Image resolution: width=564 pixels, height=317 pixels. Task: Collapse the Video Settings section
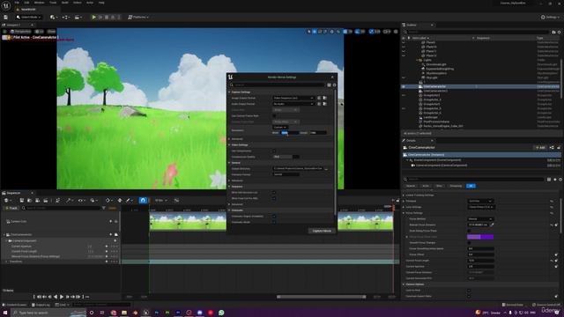229,144
